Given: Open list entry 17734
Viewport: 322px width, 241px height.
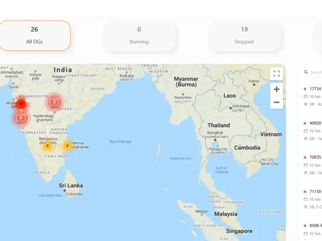Looking at the screenshot, I should pos(315,89).
